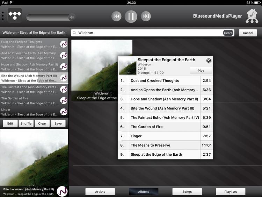262x197 pixels.
Task: Tap service icon beside Linger in queue
Action: pos(64,112)
